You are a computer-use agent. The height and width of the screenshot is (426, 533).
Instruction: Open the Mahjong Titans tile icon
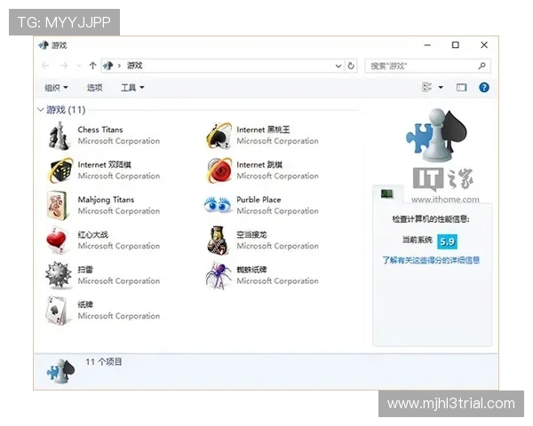(x=57, y=206)
